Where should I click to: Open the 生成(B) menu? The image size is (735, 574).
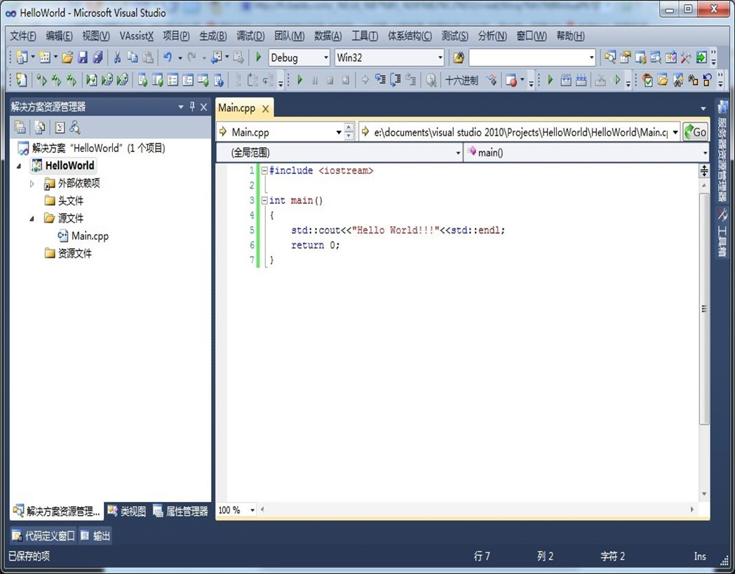point(213,36)
